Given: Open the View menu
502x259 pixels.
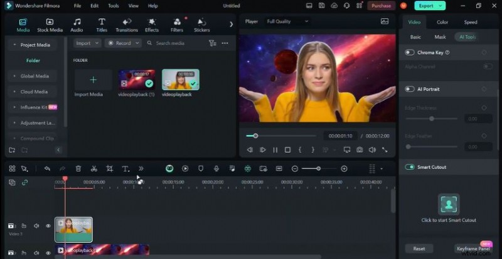Looking at the screenshot, I should (x=134, y=6).
